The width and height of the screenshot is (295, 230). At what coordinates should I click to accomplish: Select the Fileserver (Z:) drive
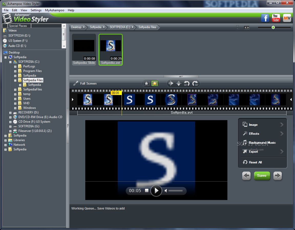35,131
